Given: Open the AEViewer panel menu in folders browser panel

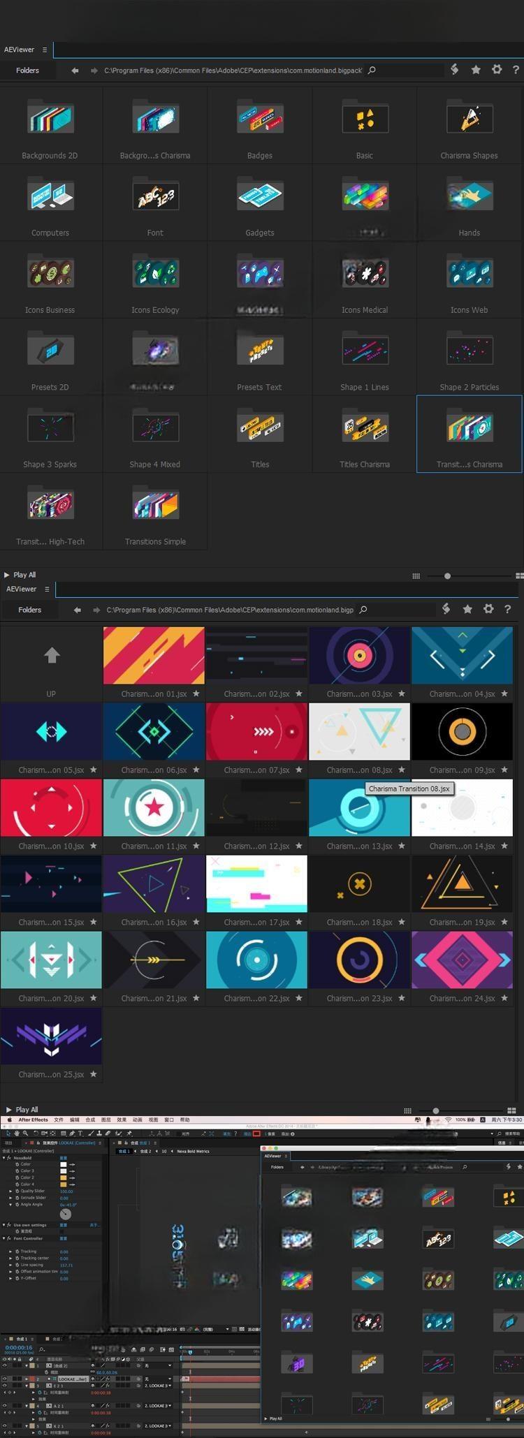Looking at the screenshot, I should 45,50.
